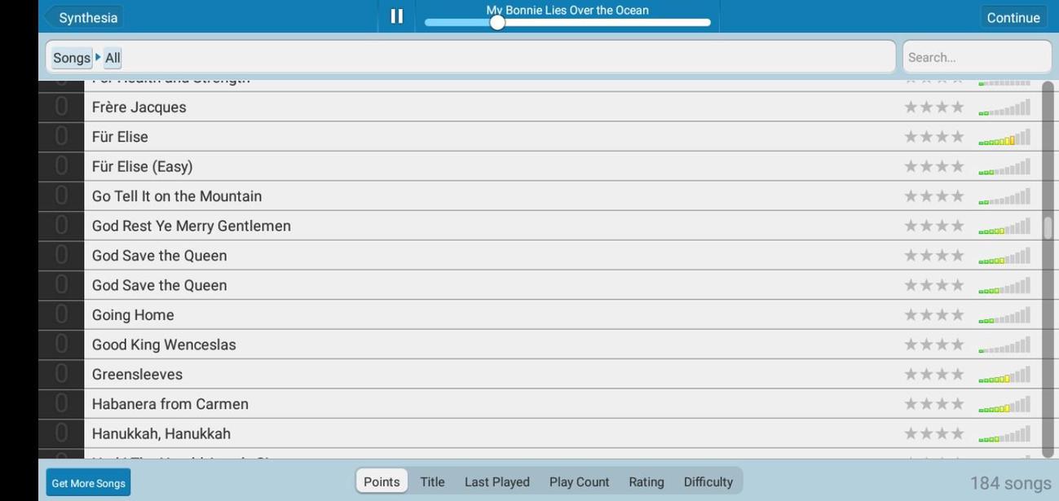Select the Play Count sort option
1059x501 pixels.
click(x=579, y=481)
